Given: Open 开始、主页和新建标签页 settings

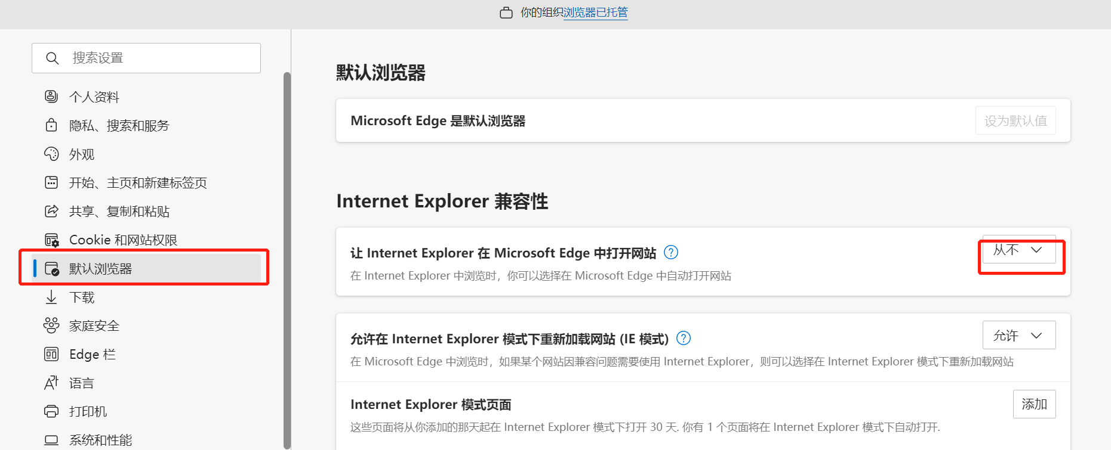Looking at the screenshot, I should (138, 183).
